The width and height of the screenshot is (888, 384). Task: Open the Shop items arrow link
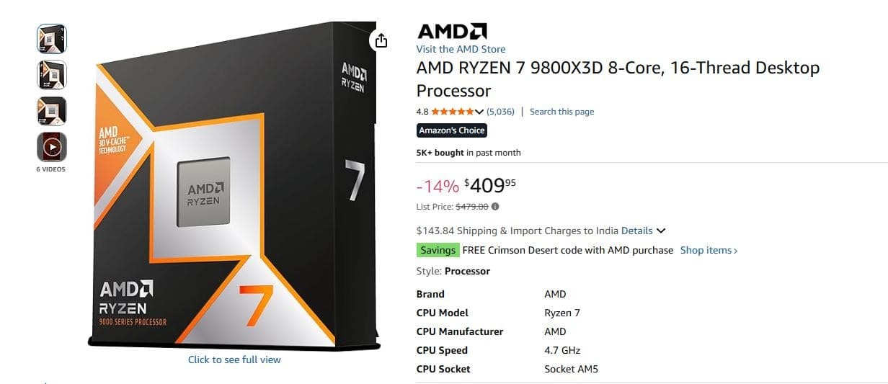click(x=709, y=250)
